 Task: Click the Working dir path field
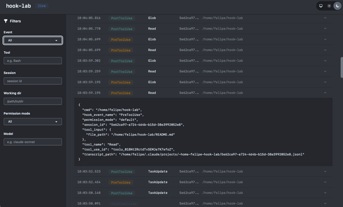(x=33, y=102)
